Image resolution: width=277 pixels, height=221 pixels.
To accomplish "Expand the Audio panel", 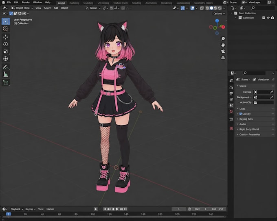I will (255, 124).
